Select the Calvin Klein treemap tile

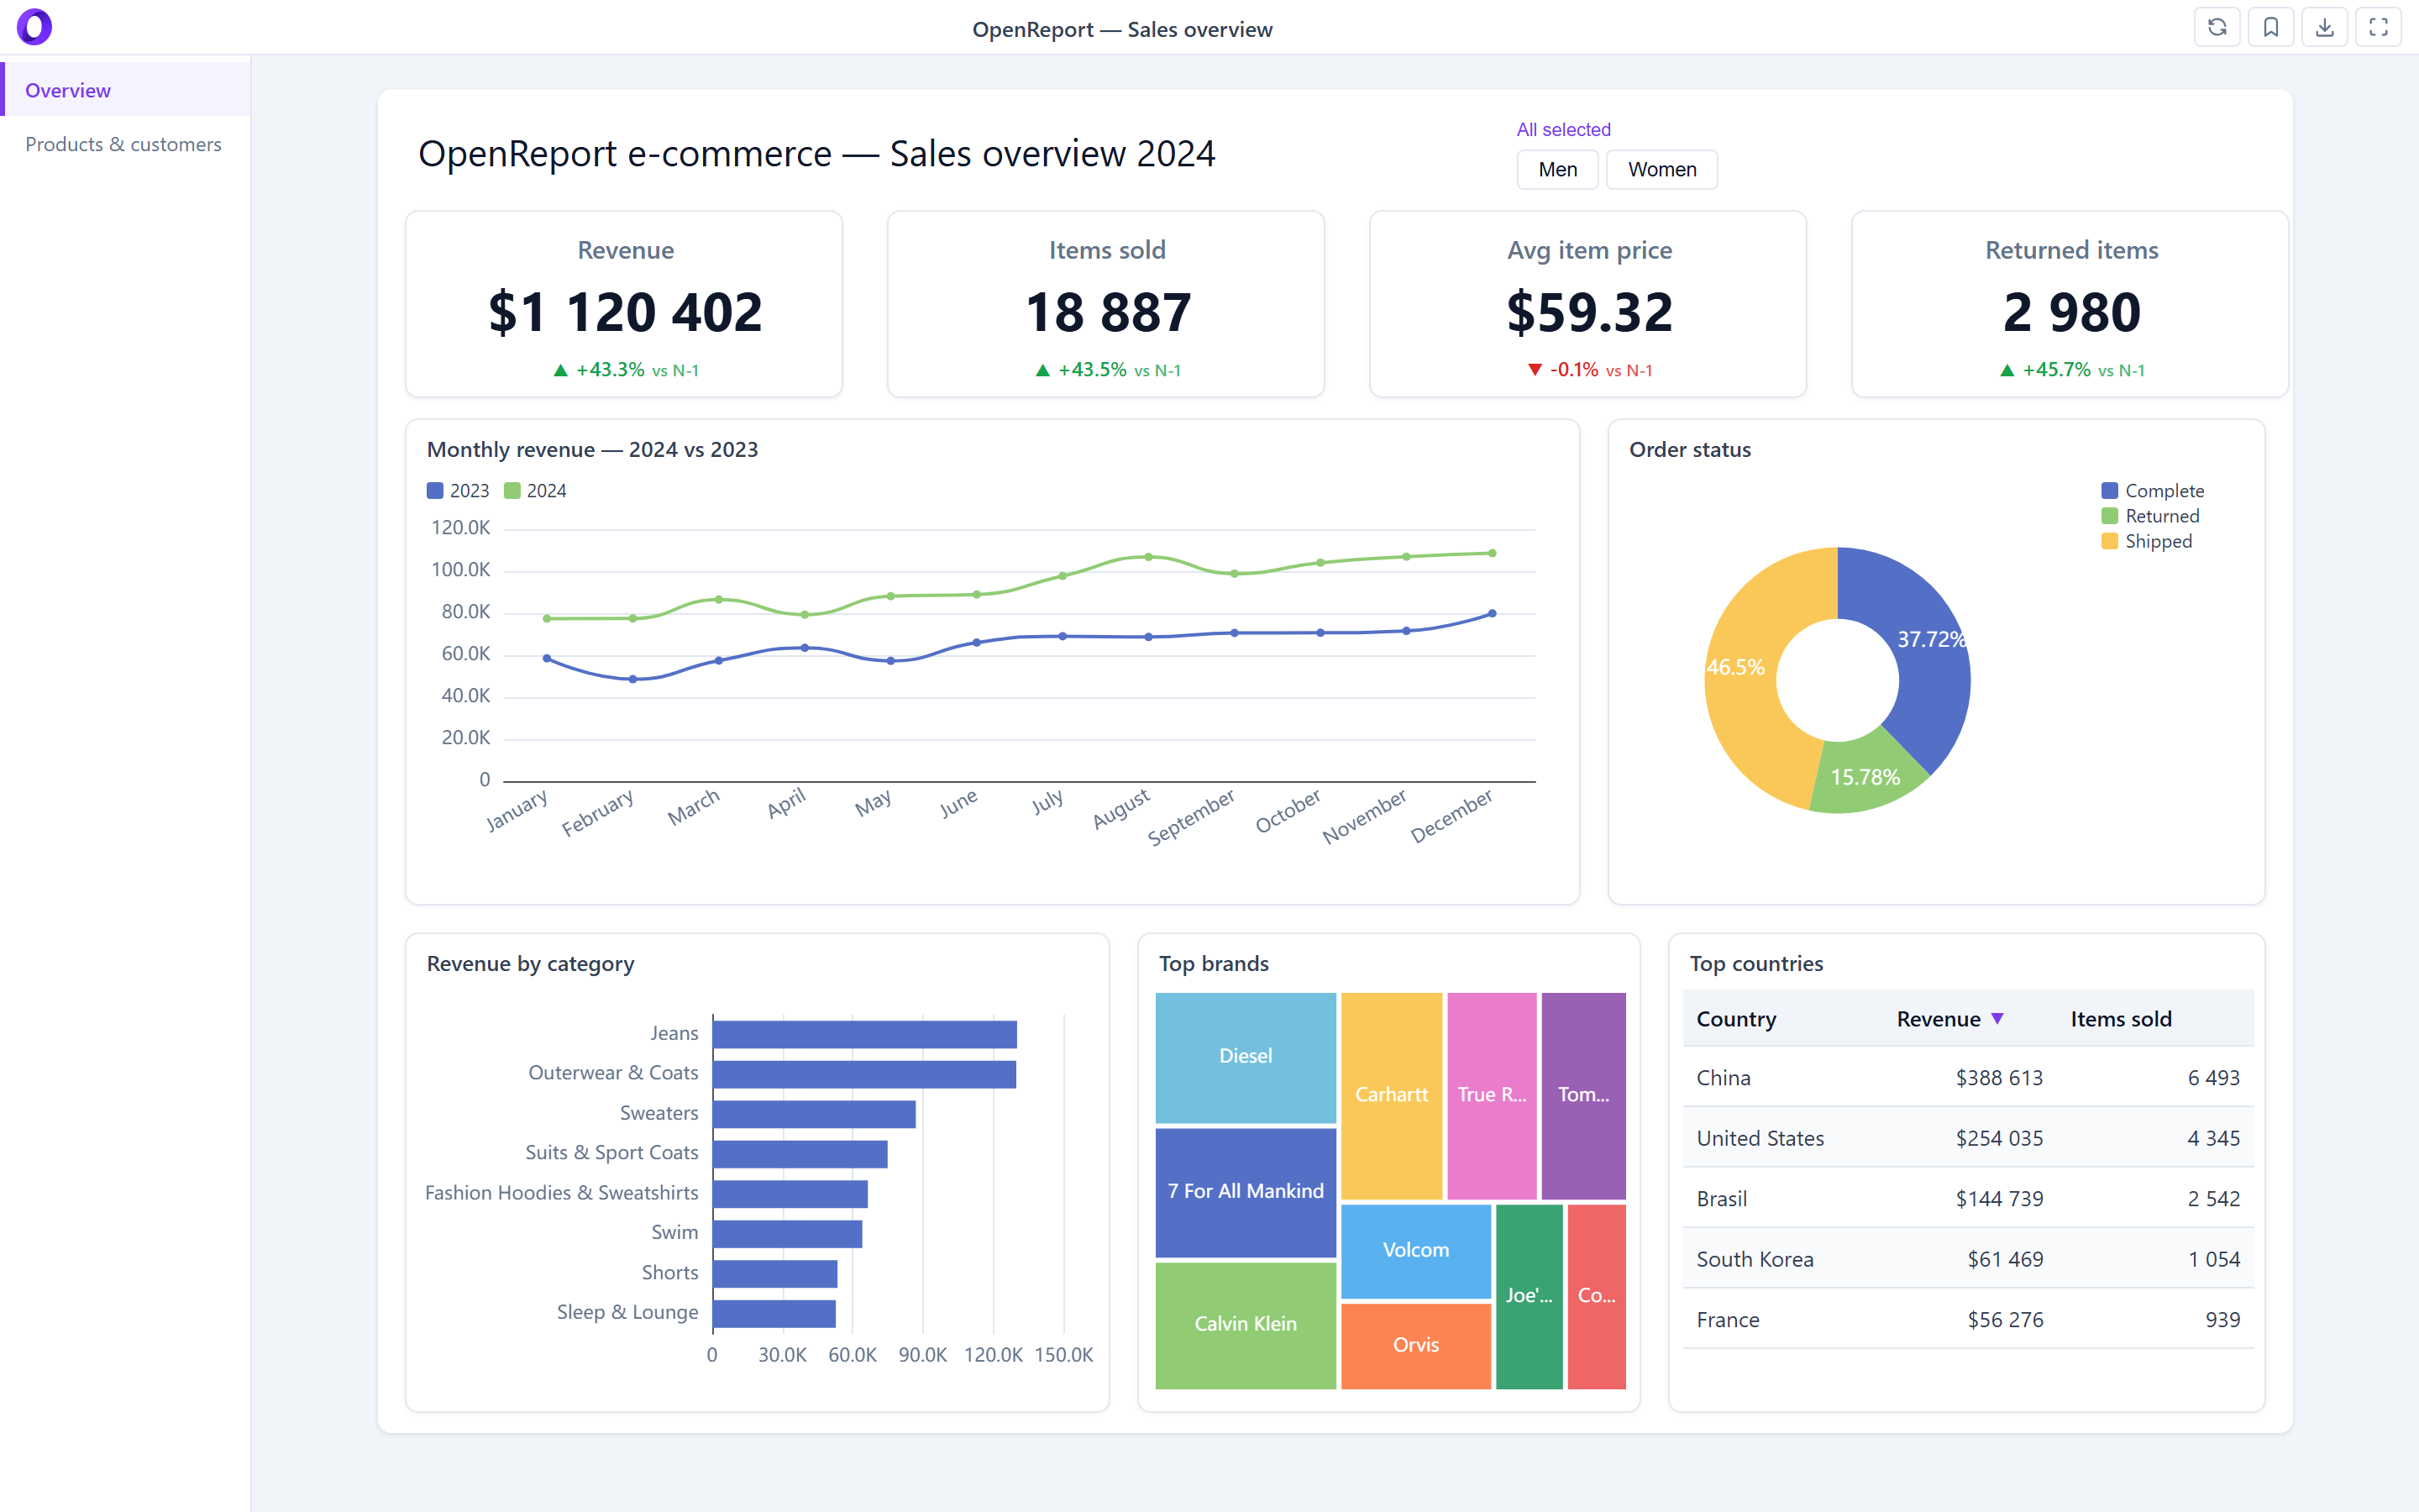coord(1246,1325)
